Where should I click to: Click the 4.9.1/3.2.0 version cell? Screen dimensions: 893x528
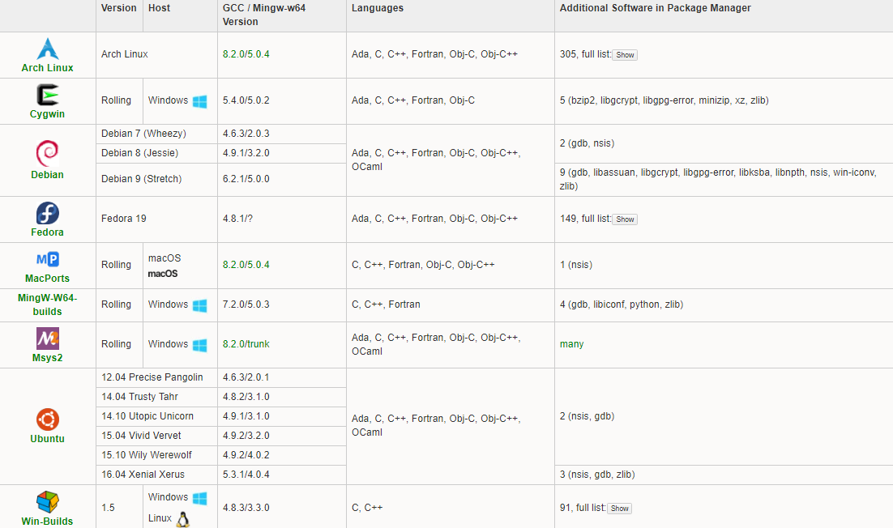tap(282, 153)
